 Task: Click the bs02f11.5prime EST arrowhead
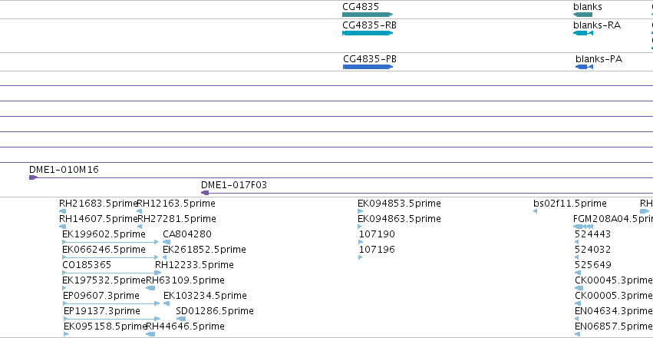coord(535,211)
